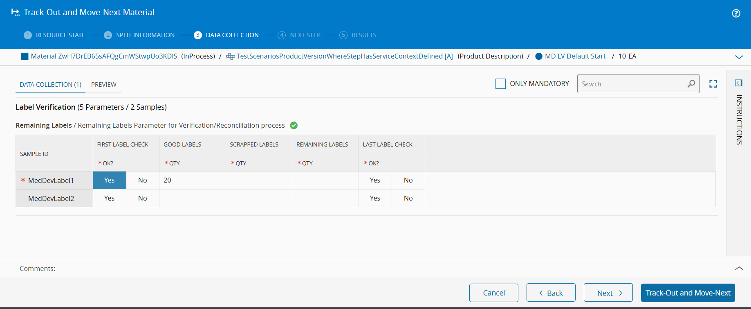
Task: Click the Back button
Action: tap(551, 293)
